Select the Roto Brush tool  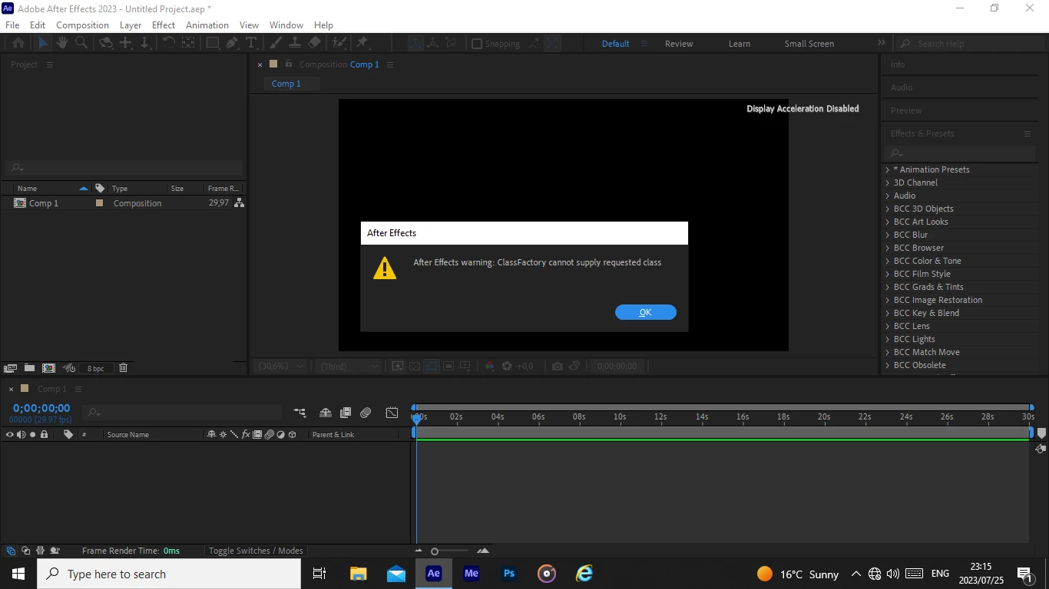(339, 44)
